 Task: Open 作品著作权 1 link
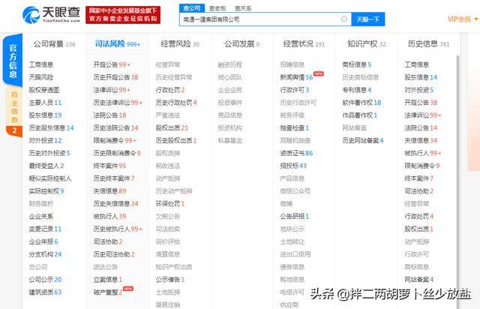pyautogui.click(x=360, y=115)
